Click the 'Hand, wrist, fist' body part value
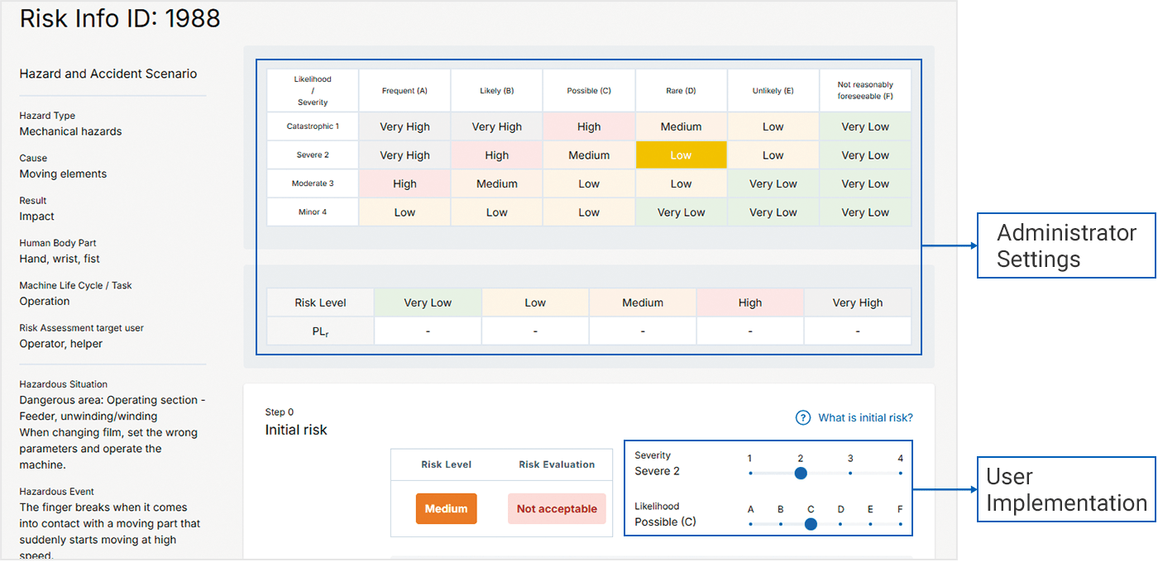Screen dimensions: 1158x562 pyautogui.click(x=59, y=259)
